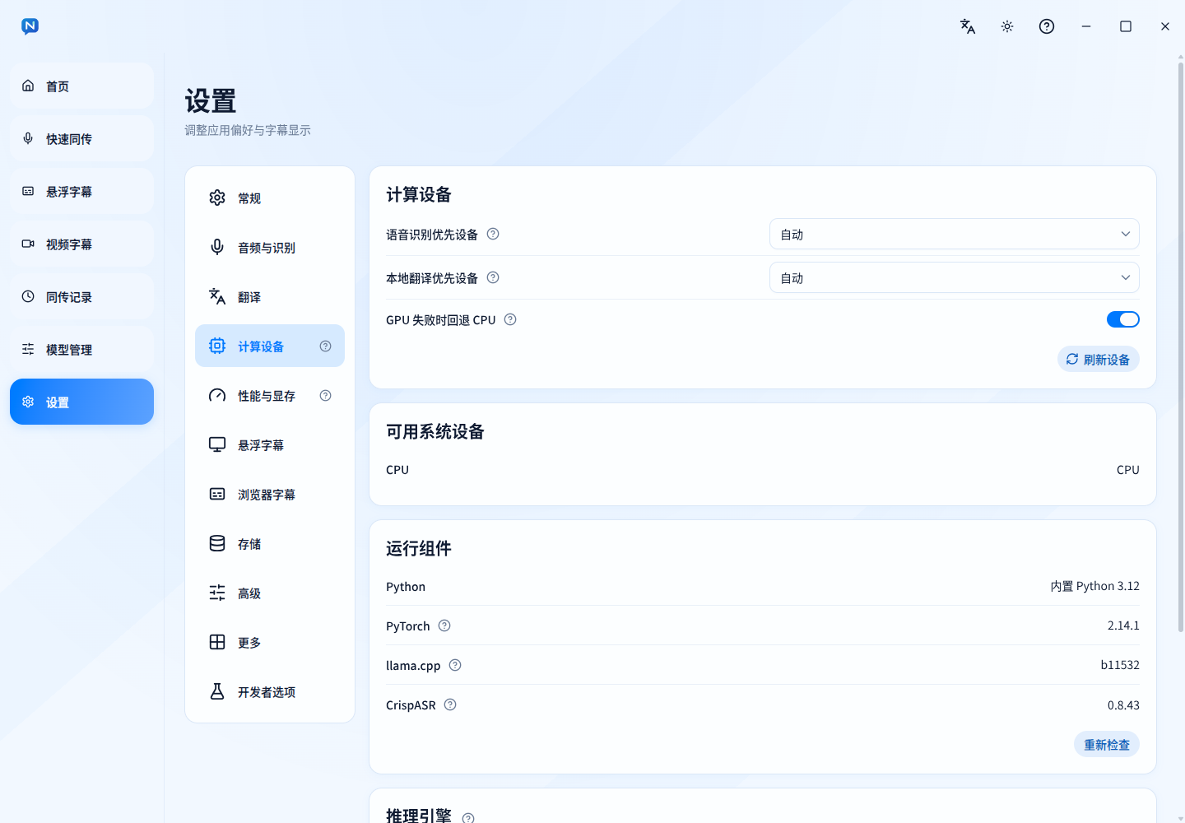This screenshot has height=823, width=1185.
Task: Toggle the light/dark theme sun icon
Action: (x=1007, y=26)
